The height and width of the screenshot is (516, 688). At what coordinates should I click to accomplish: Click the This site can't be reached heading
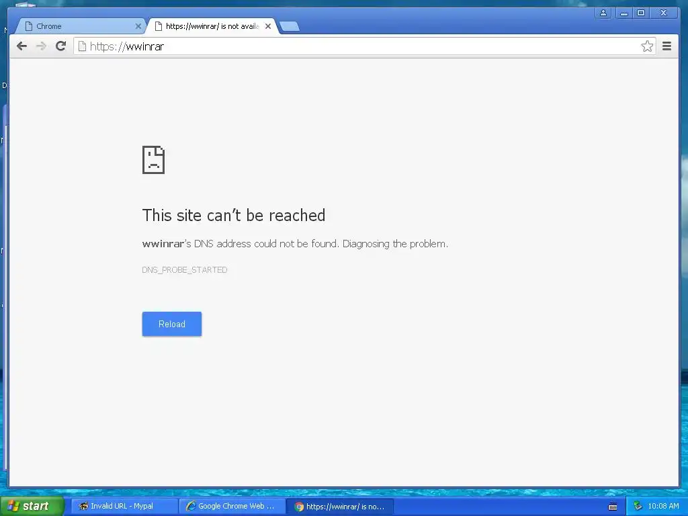point(233,216)
